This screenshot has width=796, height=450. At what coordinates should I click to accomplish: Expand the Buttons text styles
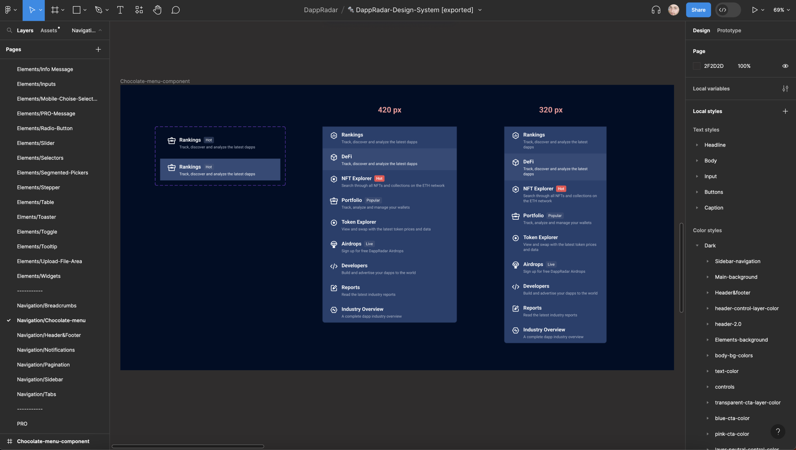pos(697,192)
